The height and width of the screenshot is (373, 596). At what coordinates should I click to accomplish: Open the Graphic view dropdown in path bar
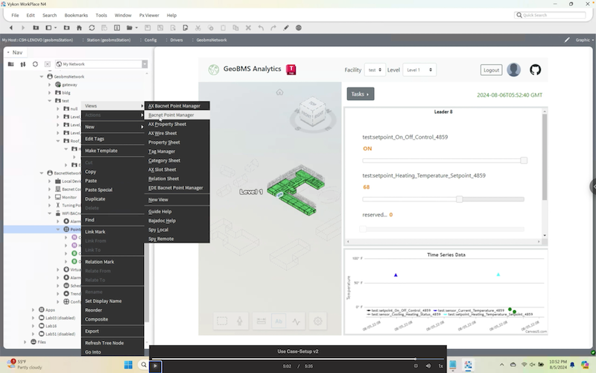point(584,40)
